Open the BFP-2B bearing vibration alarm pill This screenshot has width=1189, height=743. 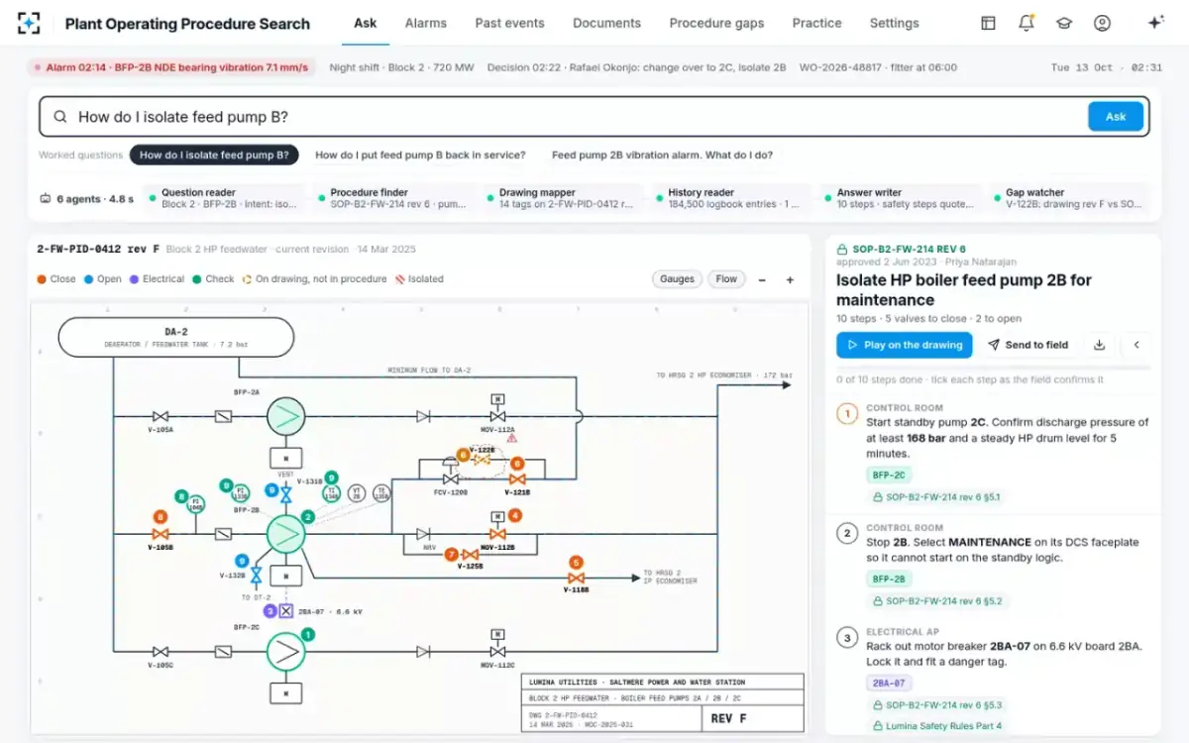[x=171, y=67]
